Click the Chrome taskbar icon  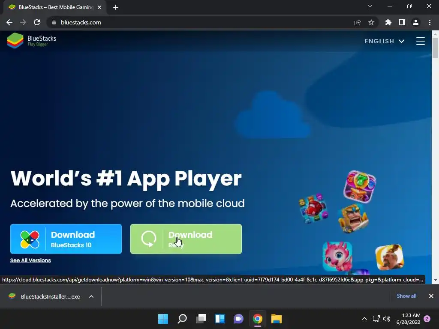258,319
